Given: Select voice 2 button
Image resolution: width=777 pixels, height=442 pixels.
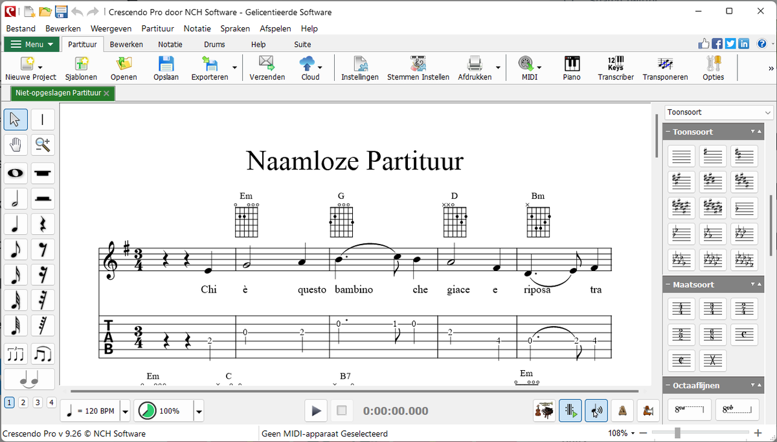Looking at the screenshot, I should coord(23,403).
